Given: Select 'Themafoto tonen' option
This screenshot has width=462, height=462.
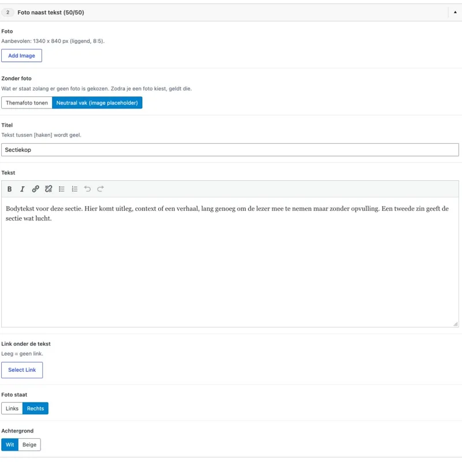Looking at the screenshot, I should tap(27, 103).
